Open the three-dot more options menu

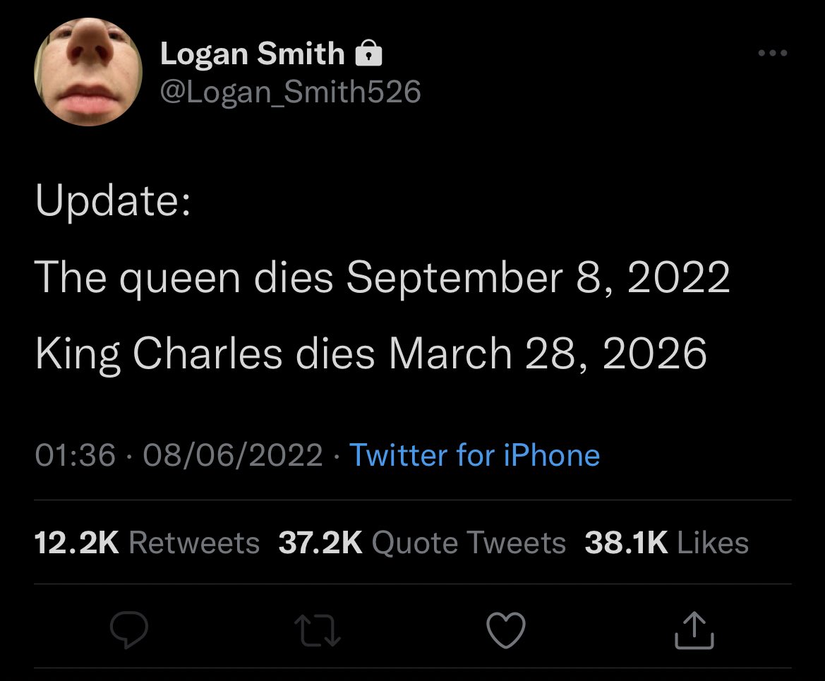coord(773,52)
